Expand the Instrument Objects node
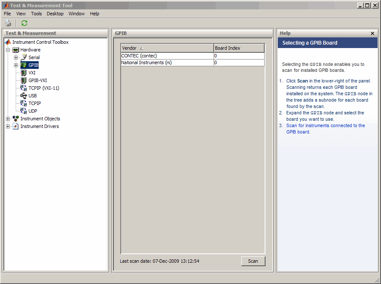Viewport: 381px width, 284px height. click(8, 119)
